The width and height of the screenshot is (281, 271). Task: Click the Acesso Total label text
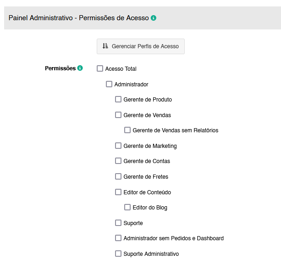(121, 69)
